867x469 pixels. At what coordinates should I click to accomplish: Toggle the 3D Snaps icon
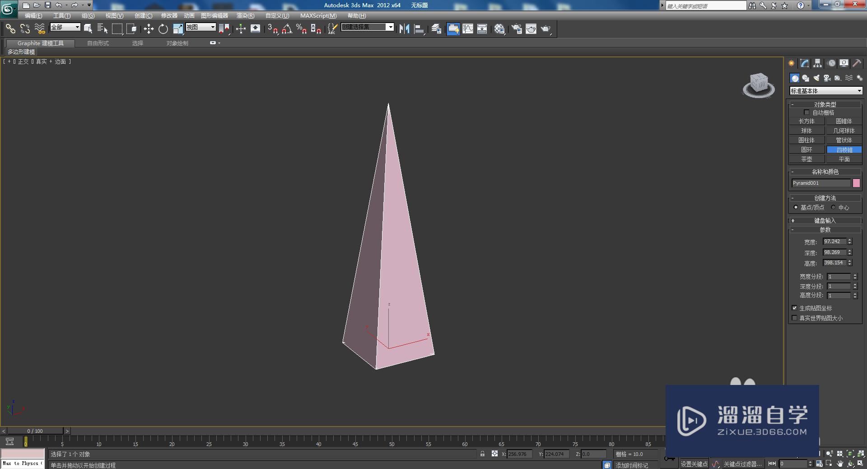click(x=272, y=29)
